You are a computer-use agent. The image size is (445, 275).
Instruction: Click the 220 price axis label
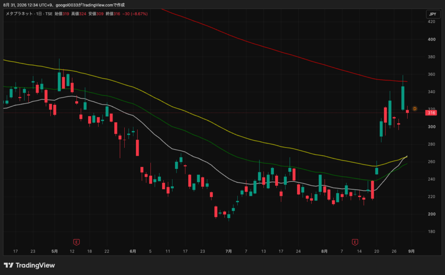point(432,197)
